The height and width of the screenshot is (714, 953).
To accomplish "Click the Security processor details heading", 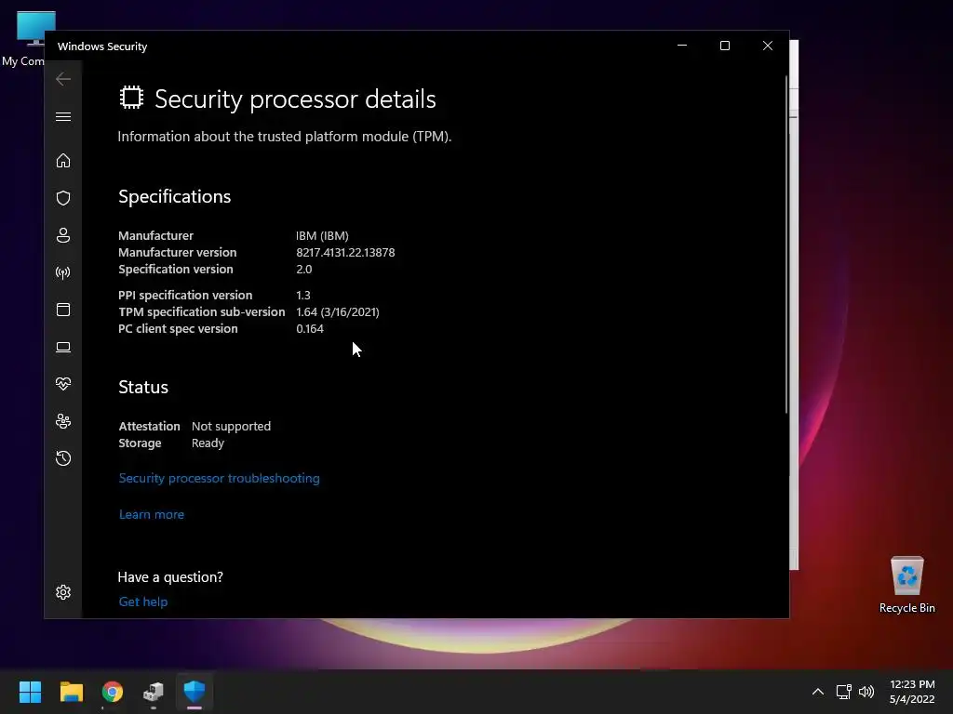I will click(295, 99).
